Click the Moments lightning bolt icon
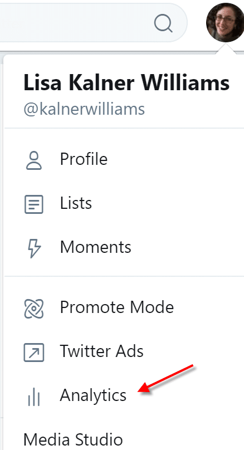 click(35, 248)
